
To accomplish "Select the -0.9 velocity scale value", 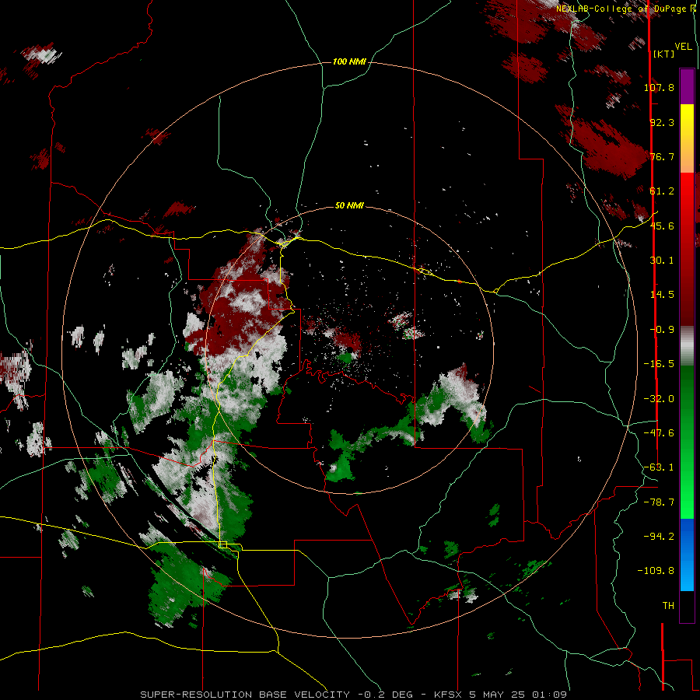I will 662,330.
